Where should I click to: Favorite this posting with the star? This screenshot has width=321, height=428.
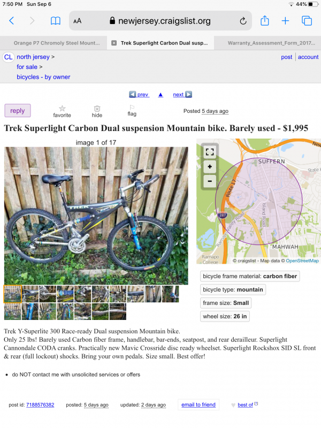62,111
